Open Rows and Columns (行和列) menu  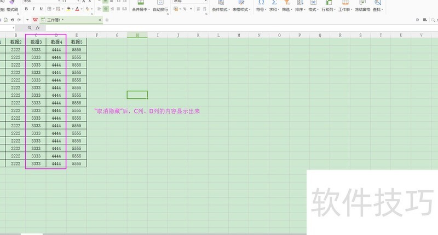coord(328,6)
